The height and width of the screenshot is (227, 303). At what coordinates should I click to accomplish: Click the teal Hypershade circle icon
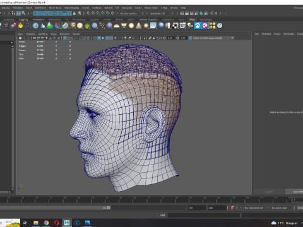pos(201,13)
